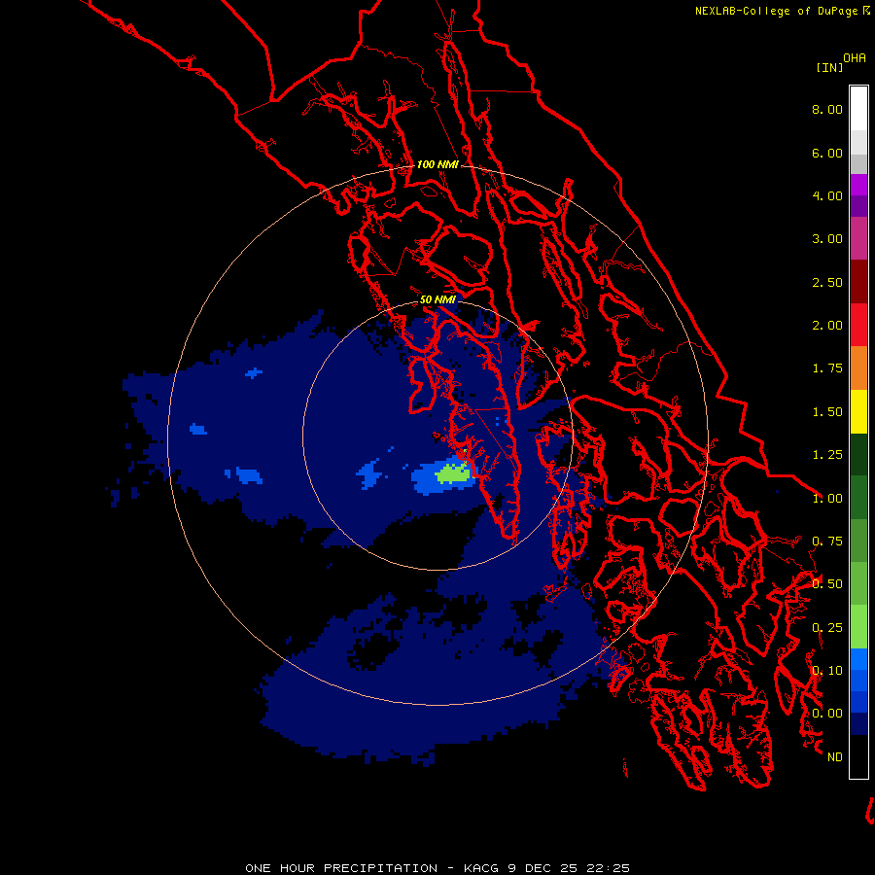Pick the green swatch beside 0.50

click(858, 583)
